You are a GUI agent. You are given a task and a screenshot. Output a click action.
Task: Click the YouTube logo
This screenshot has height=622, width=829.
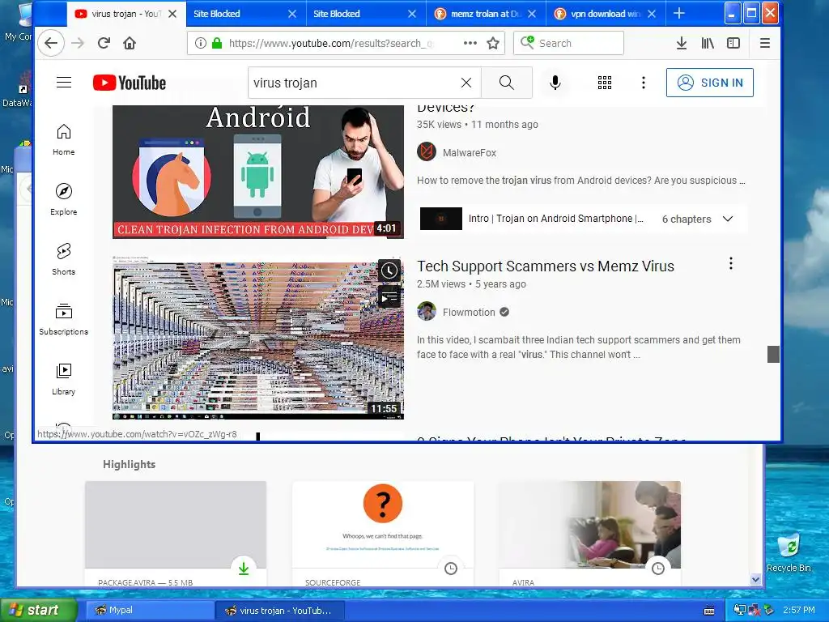pyautogui.click(x=130, y=83)
